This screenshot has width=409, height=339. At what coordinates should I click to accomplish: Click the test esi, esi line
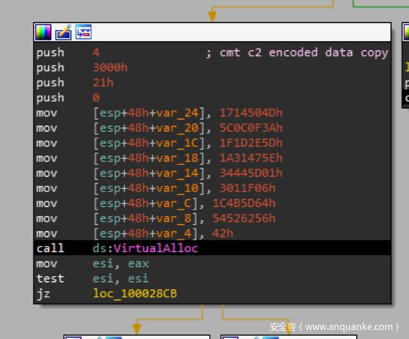pos(92,279)
